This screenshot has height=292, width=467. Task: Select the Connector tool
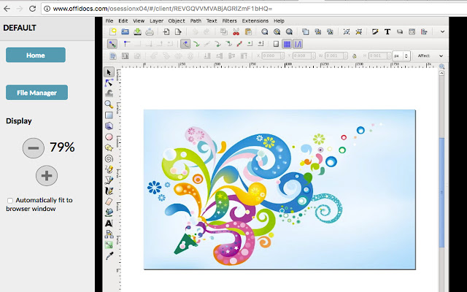click(109, 234)
